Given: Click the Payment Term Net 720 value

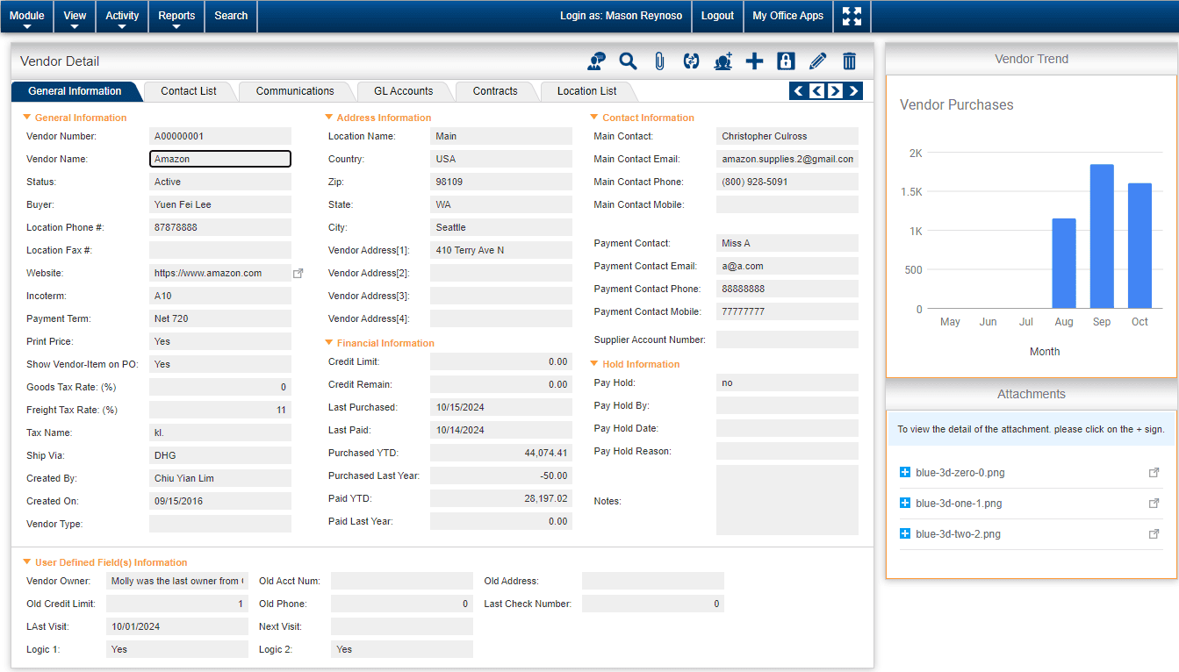Looking at the screenshot, I should point(220,318).
